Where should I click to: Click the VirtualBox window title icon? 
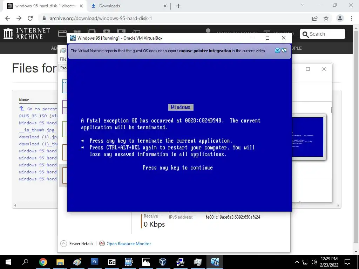[73, 38]
